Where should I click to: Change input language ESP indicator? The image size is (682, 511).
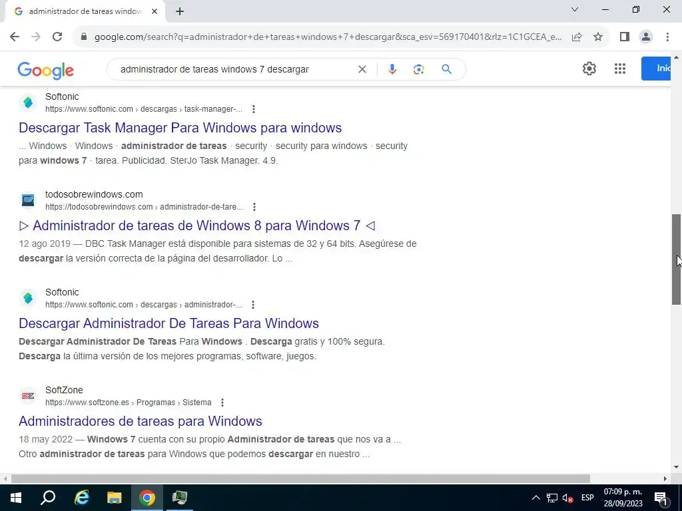point(587,498)
